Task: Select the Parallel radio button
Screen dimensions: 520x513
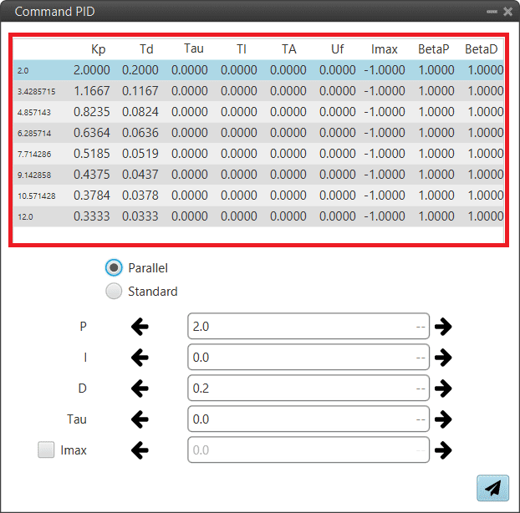Action: click(x=114, y=268)
